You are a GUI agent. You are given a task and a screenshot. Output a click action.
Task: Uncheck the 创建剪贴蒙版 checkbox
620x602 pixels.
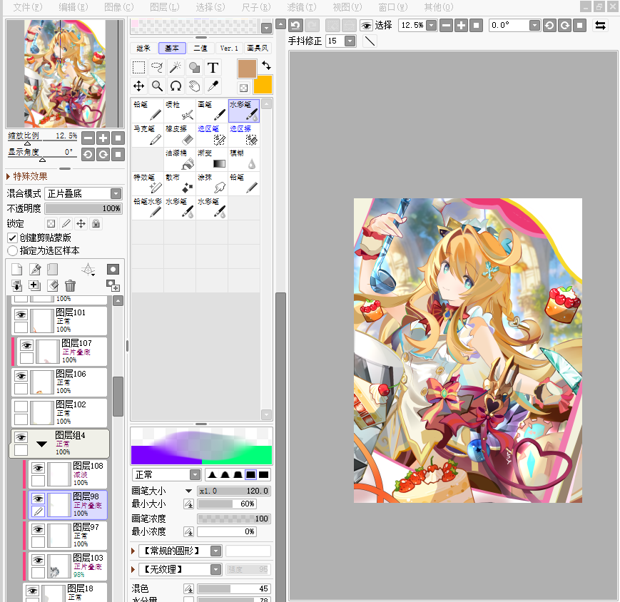[12, 238]
